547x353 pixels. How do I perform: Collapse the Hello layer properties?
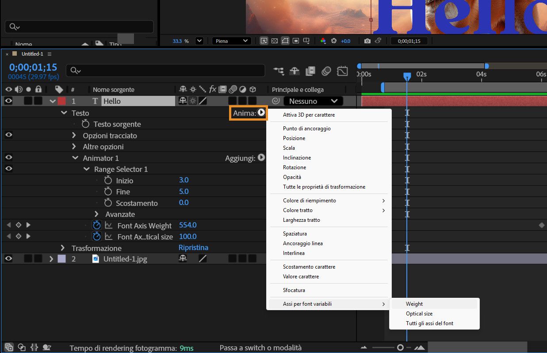(53, 101)
